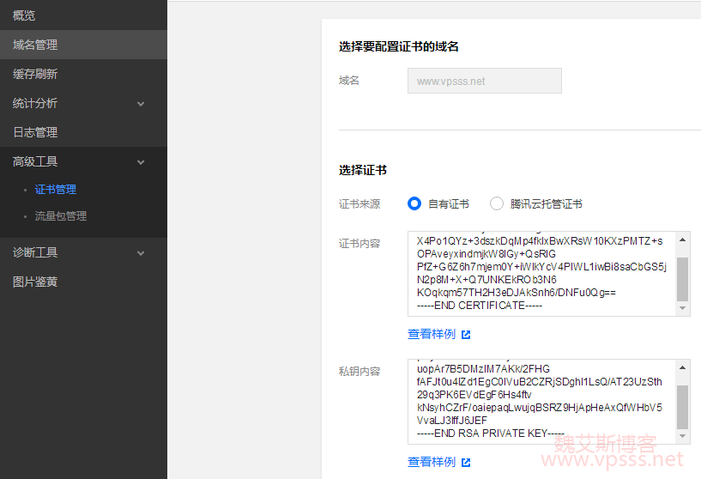Expand 统计分析 sidebar menu chevron
Viewport: 701px width, 479px height.
point(141,104)
